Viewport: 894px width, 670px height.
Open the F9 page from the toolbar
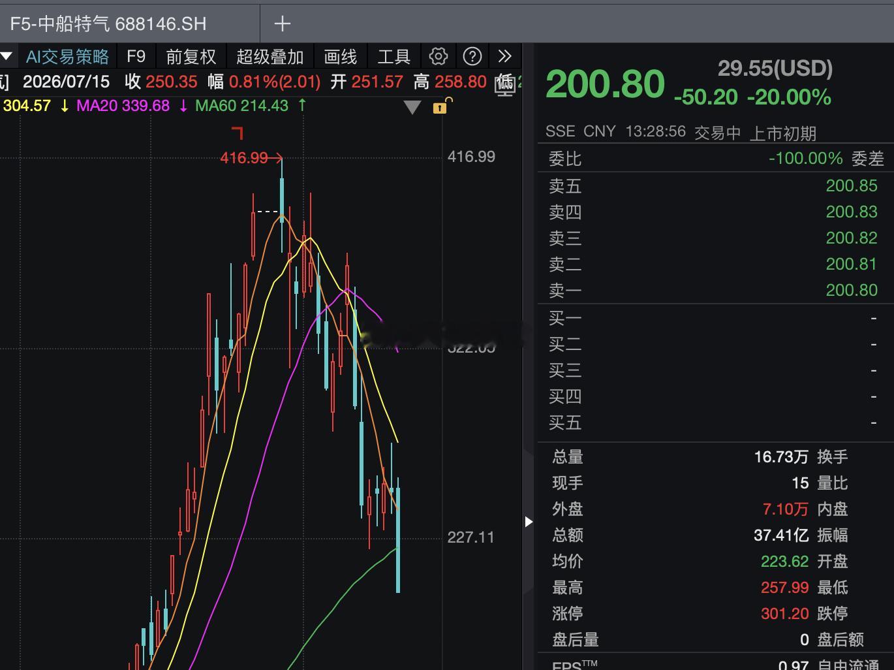[136, 57]
